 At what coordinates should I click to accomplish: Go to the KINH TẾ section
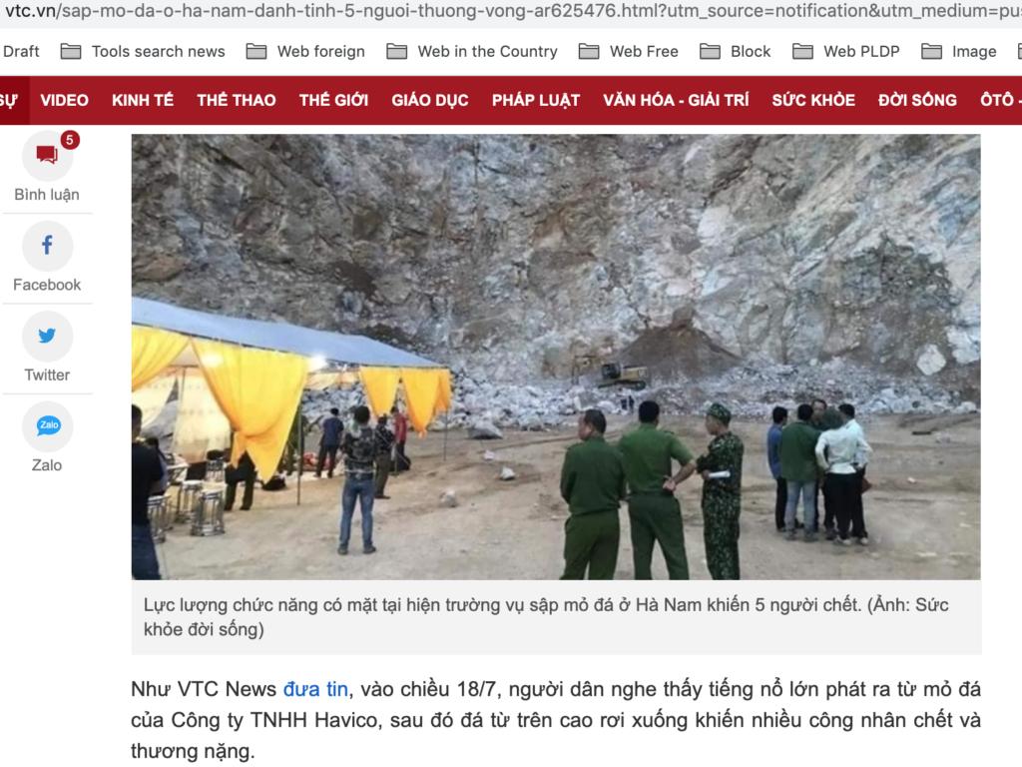click(x=143, y=100)
